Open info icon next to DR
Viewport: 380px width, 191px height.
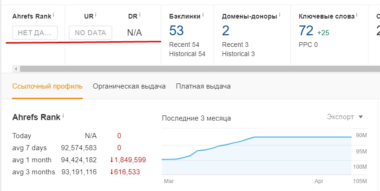click(140, 15)
